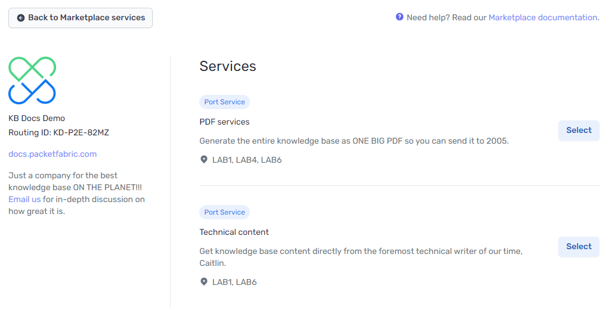Go back to Marketplace services
The width and height of the screenshot is (609, 310).
tap(81, 18)
